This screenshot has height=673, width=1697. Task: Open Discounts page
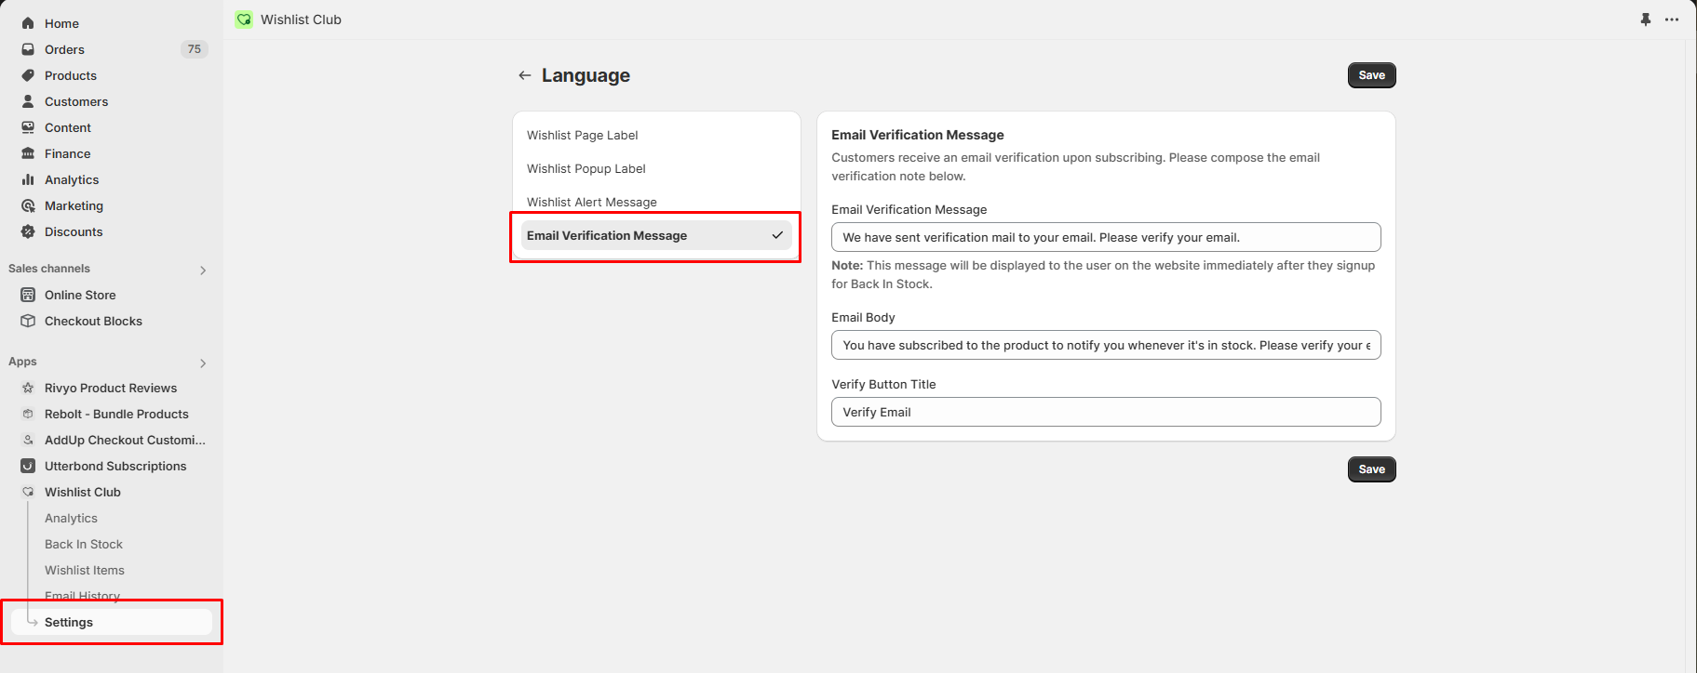coord(74,231)
